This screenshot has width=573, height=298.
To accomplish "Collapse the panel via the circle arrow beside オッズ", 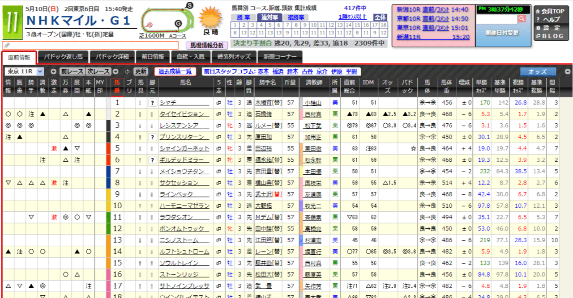I will 568,71.
